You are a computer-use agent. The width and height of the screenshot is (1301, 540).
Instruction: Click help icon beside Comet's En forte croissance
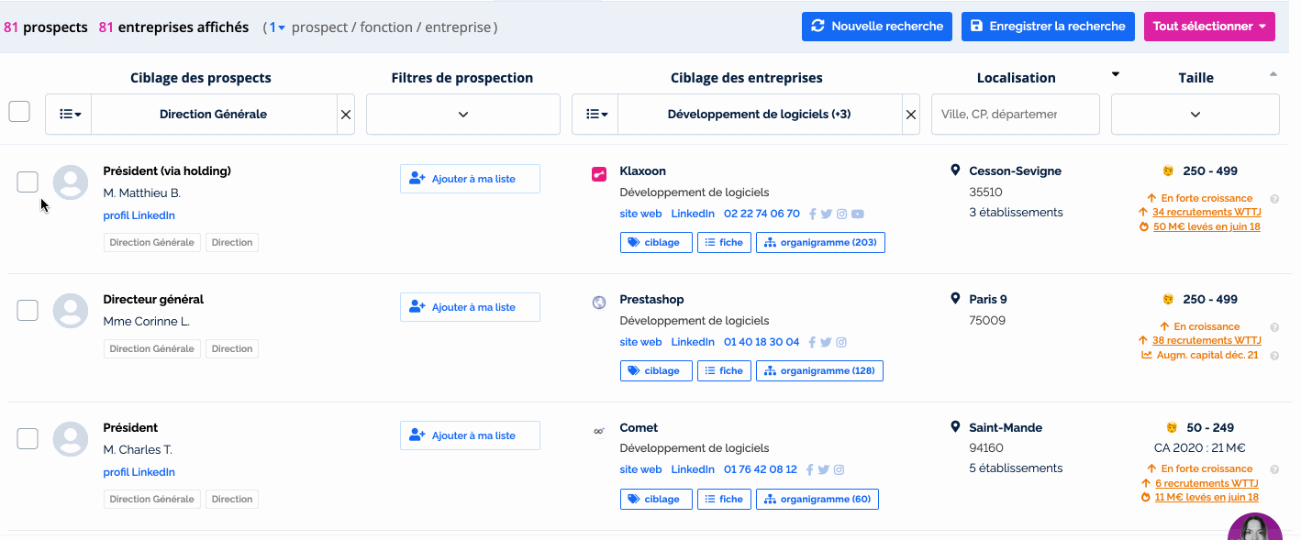[x=1274, y=469]
